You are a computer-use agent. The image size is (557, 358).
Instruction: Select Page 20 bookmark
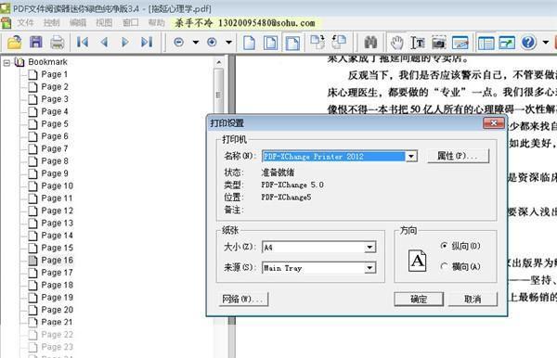click(x=57, y=310)
